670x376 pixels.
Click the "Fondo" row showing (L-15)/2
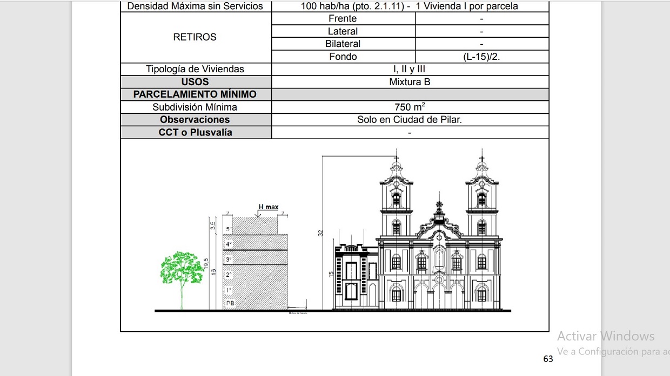pos(343,56)
